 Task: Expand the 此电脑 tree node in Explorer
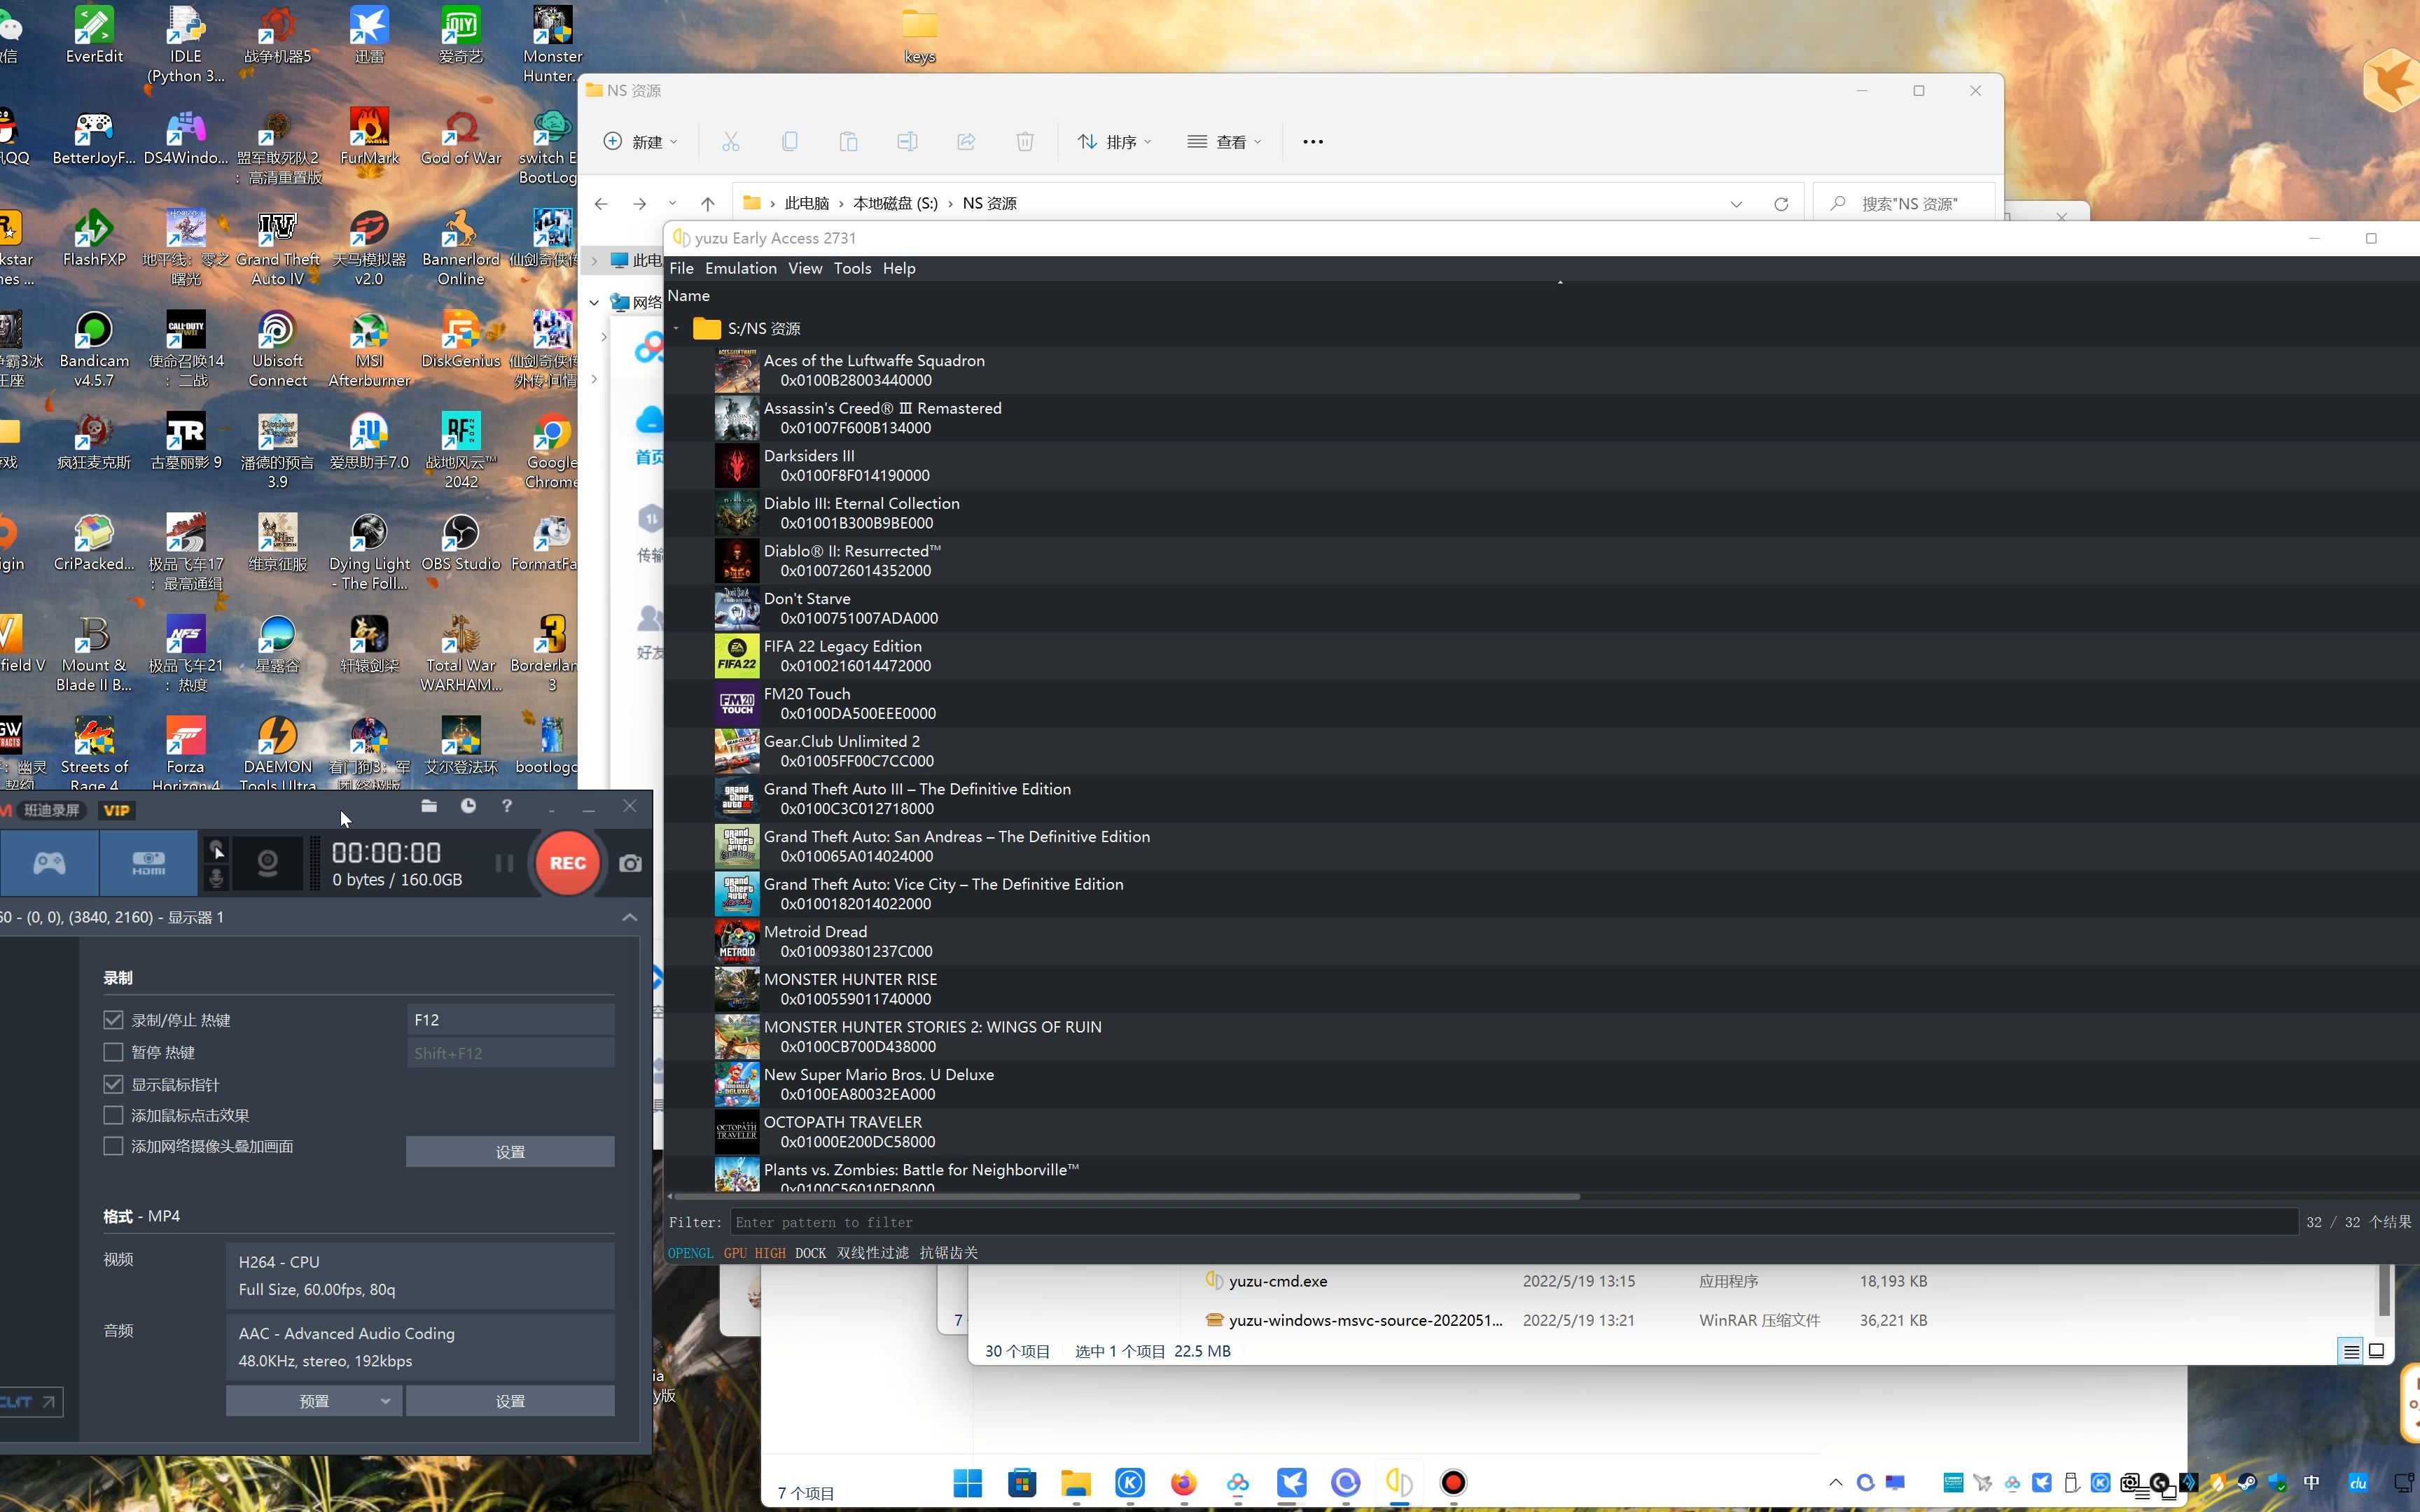click(594, 260)
